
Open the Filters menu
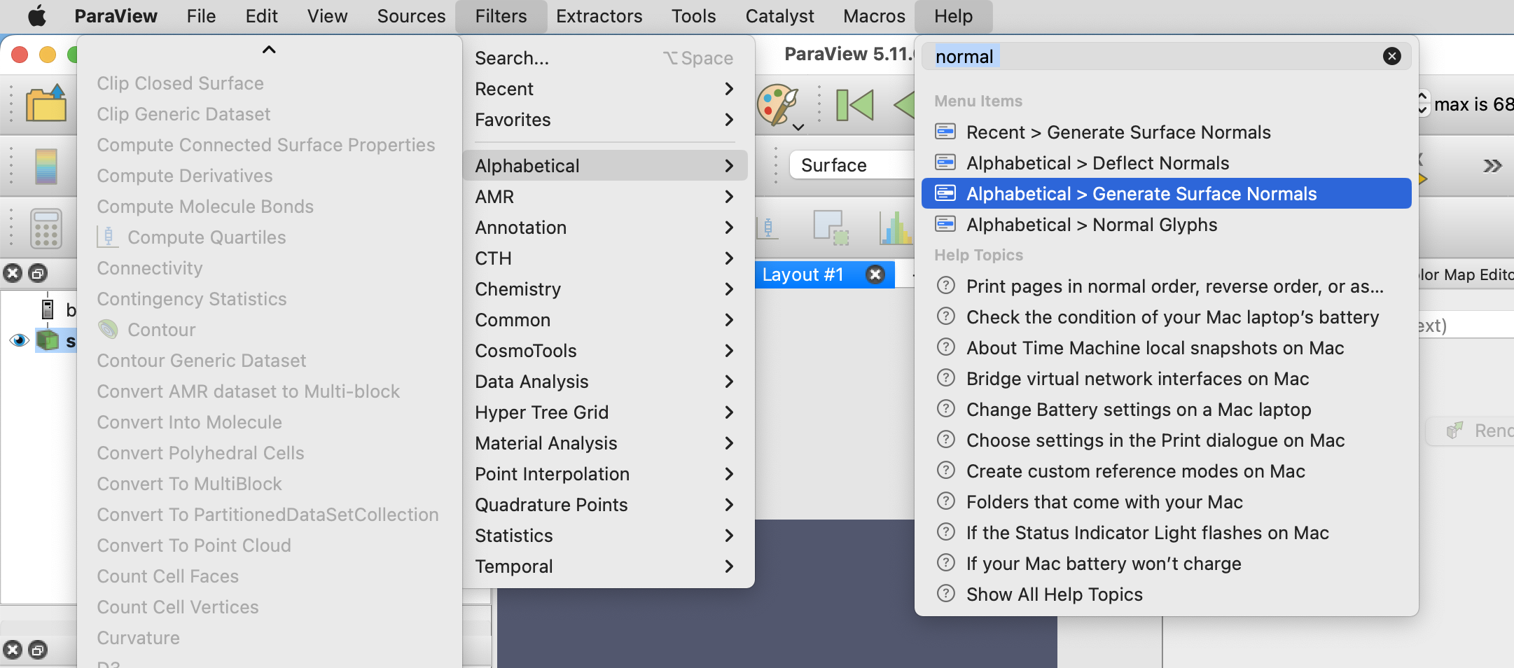[501, 16]
